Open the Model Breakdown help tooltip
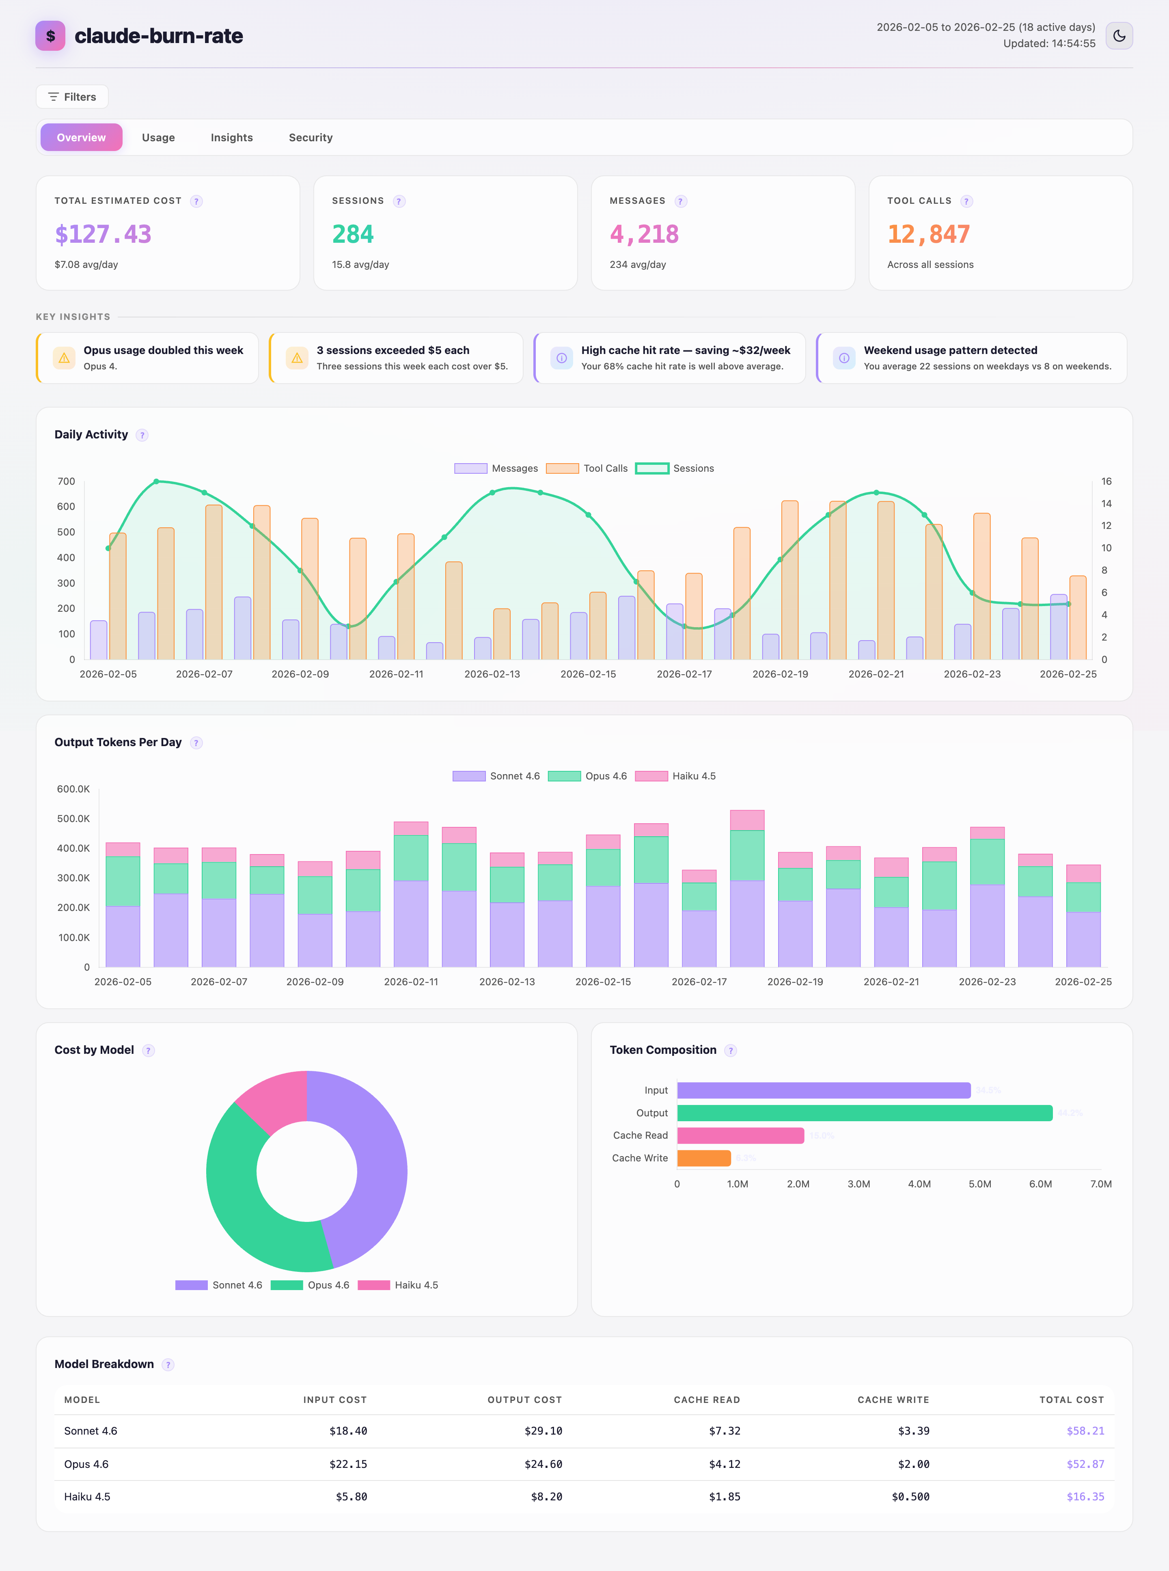Image resolution: width=1169 pixels, height=1571 pixels. (x=168, y=1364)
